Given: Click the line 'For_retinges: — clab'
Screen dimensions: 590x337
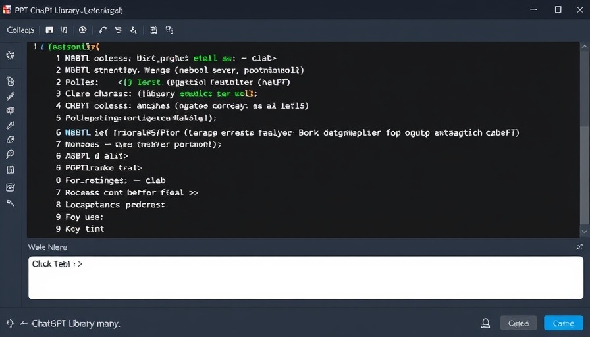Looking at the screenshot, I should (111, 180).
